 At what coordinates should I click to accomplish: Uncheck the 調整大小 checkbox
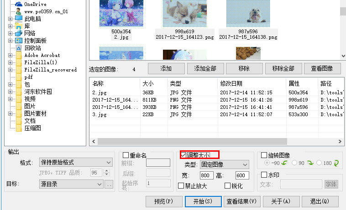[x=183, y=155]
